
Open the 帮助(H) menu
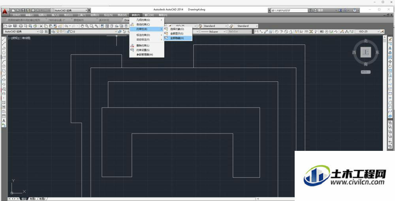163,15
